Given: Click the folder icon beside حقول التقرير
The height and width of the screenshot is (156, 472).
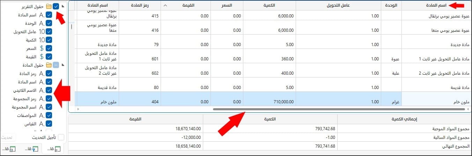Looking at the screenshot, I should pyautogui.click(x=49, y=6).
